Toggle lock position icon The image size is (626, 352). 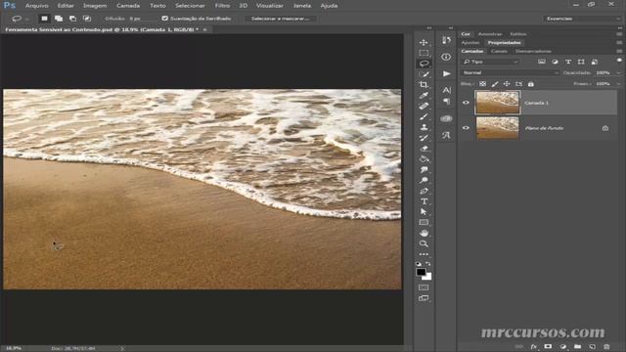(x=507, y=84)
